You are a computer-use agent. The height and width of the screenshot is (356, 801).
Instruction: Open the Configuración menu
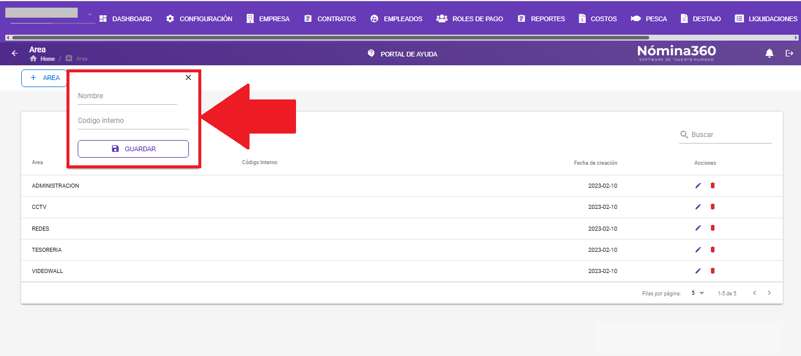199,19
